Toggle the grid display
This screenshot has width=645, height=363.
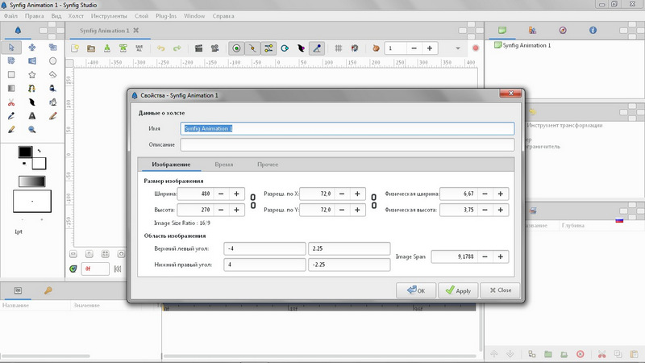point(339,48)
